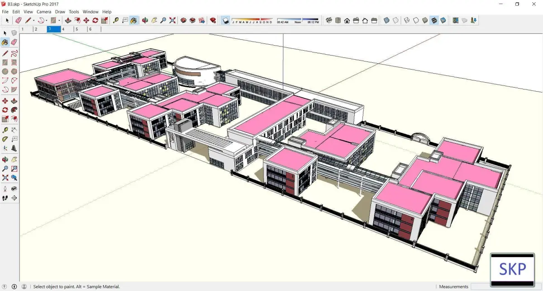Switch to Front view house icon
The height and width of the screenshot is (291, 543).
coord(347,20)
